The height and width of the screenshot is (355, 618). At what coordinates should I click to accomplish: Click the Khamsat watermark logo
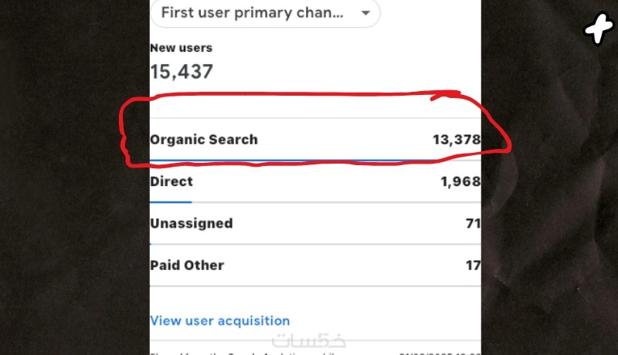[307, 340]
